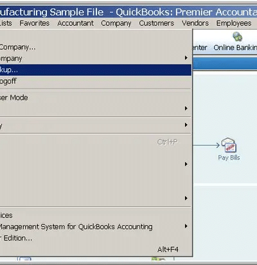The width and height of the screenshot is (257, 265).
Task: Choose the menu item ending in 'Company...'
Action: point(96,47)
